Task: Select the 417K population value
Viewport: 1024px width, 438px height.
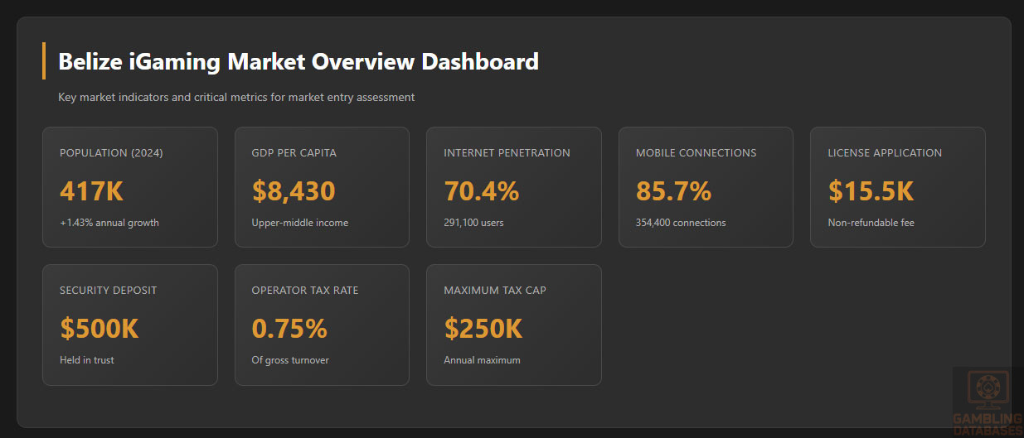Action: click(x=91, y=191)
